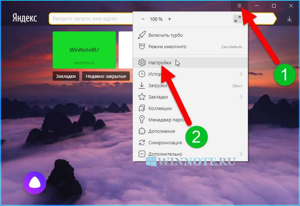The image size is (300, 206).
Task: Maximize the browser window
Action: click(274, 6)
